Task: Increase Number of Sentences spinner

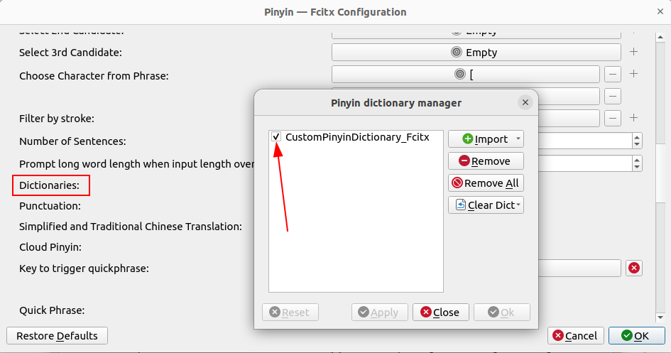Action: click(637, 137)
